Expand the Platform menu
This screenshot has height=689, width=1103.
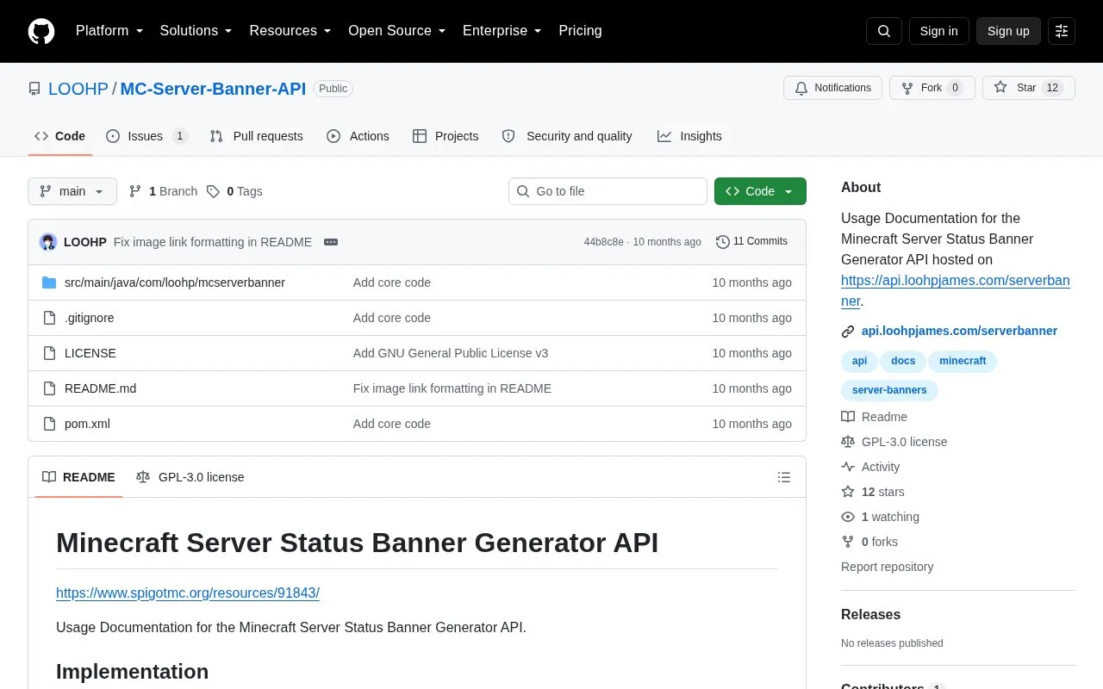point(109,31)
